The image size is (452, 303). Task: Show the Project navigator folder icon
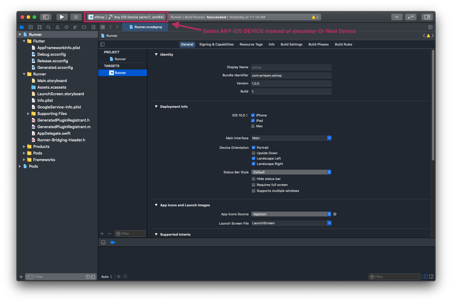(x=22, y=27)
